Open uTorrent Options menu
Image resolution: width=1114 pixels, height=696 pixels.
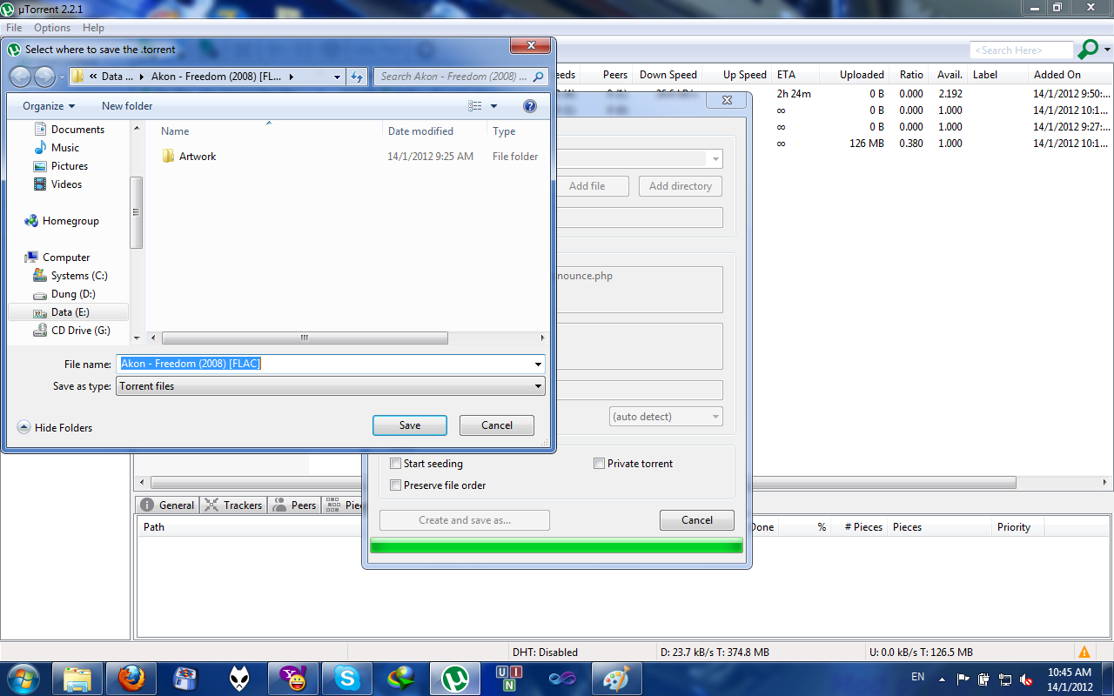(52, 28)
